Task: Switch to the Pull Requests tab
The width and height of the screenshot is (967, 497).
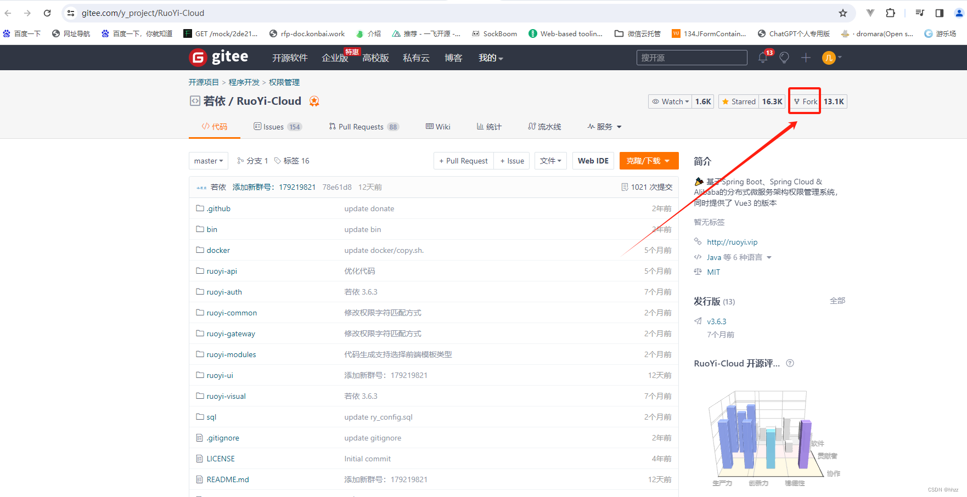Action: click(364, 127)
